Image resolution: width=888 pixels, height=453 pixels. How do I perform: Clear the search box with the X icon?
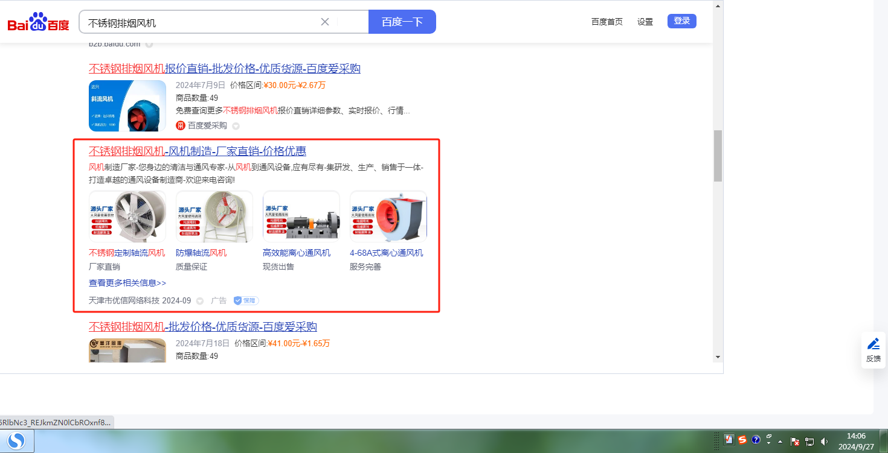coord(324,22)
